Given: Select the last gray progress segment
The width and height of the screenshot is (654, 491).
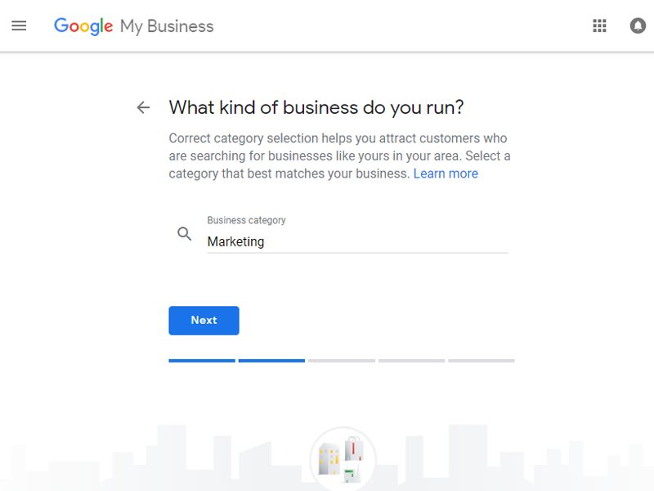Looking at the screenshot, I should click(482, 360).
